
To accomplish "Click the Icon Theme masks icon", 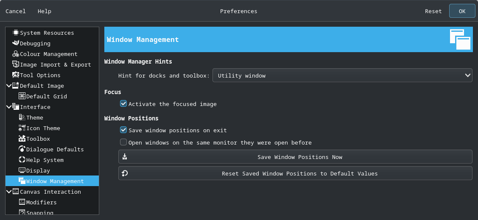I will (22, 128).
